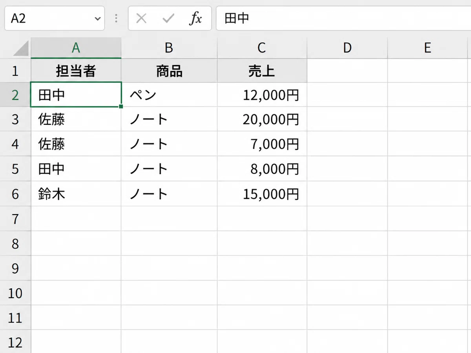
Task: Select cell A2 containing 田中
Action: pos(76,95)
